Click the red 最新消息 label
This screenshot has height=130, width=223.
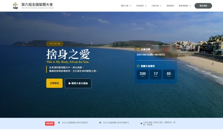pyautogui.click(x=50, y=123)
